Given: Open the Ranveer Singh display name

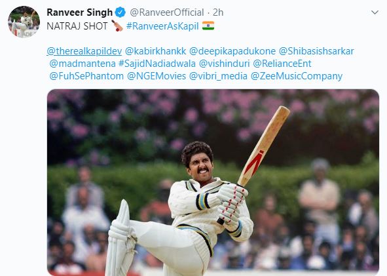Looking at the screenshot, I should pyautogui.click(x=79, y=12).
